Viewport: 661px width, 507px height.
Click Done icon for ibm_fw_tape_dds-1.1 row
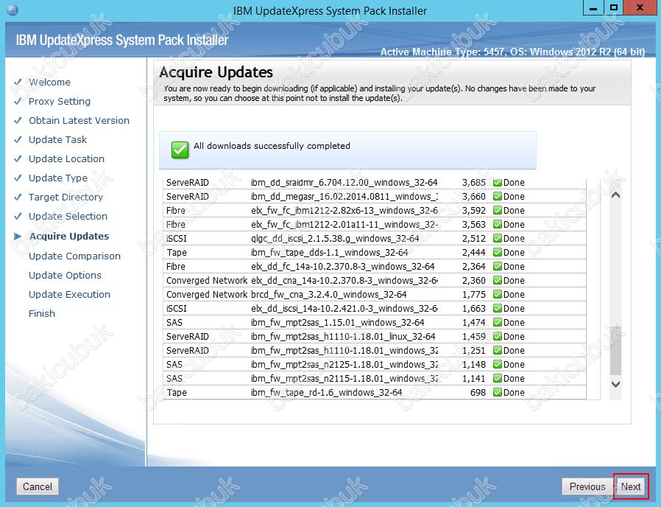[x=498, y=253]
